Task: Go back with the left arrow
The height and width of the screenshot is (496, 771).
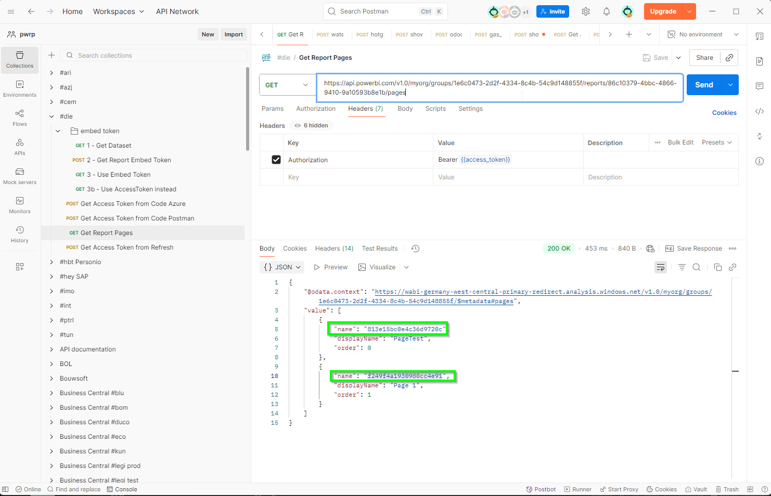Action: tap(31, 11)
